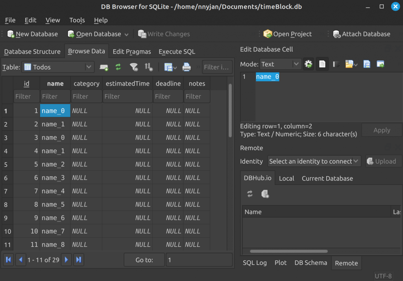This screenshot has height=281, width=403.
Task: Click the window with green arrow icon
Action: tap(381, 64)
